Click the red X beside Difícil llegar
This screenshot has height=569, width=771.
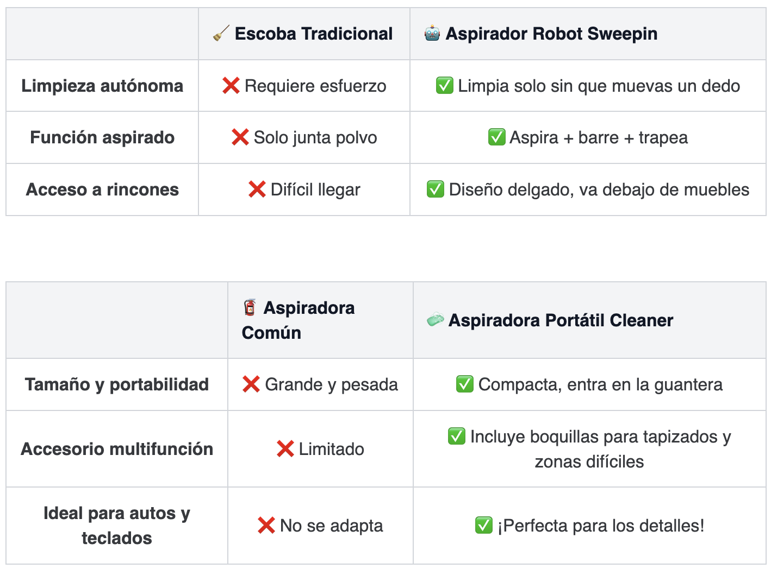[x=257, y=189]
